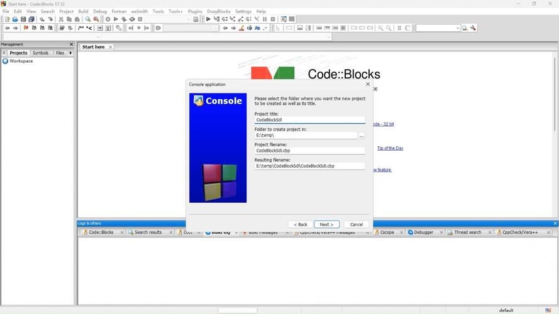Click the folder browse ellipsis button
Viewport: 559px width, 314px height.
[362, 136]
